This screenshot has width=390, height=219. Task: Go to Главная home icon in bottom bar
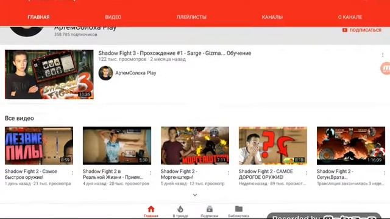click(x=151, y=212)
